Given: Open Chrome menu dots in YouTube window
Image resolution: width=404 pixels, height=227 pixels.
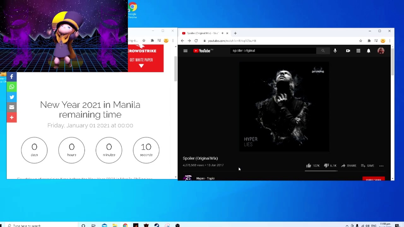Looking at the screenshot, I should click(390, 41).
